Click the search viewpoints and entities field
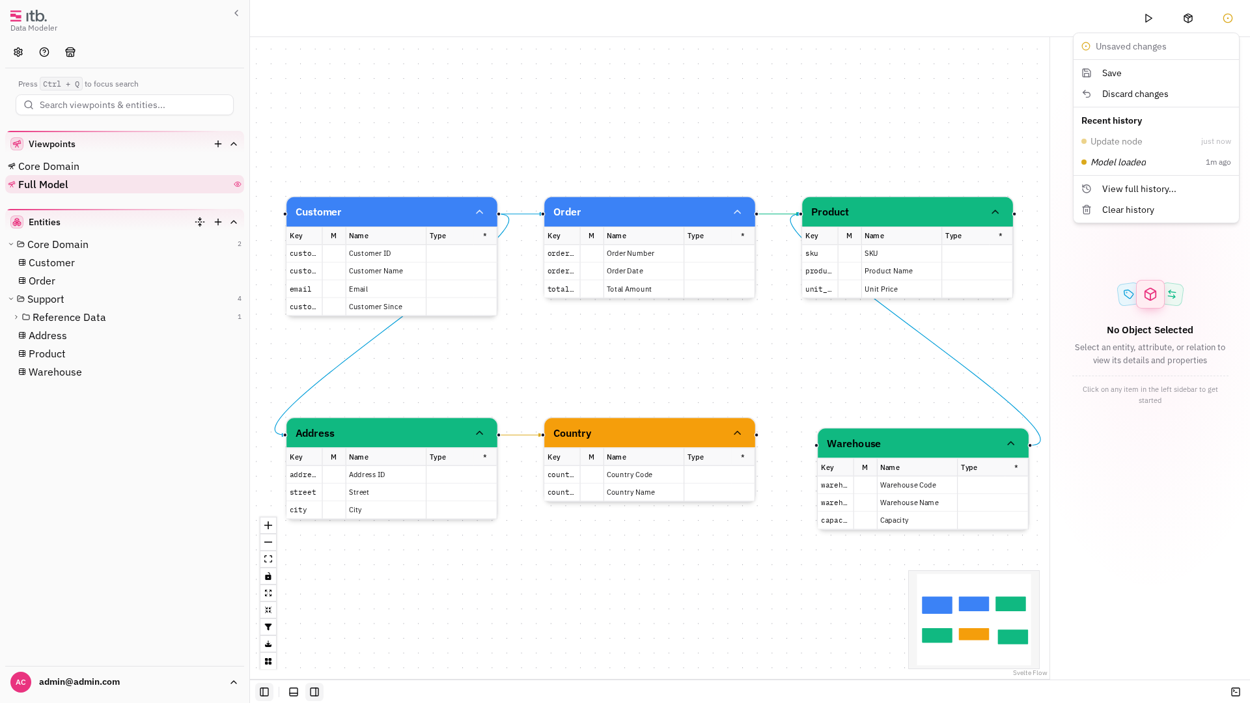Screen dimensions: 1250x703 point(124,105)
